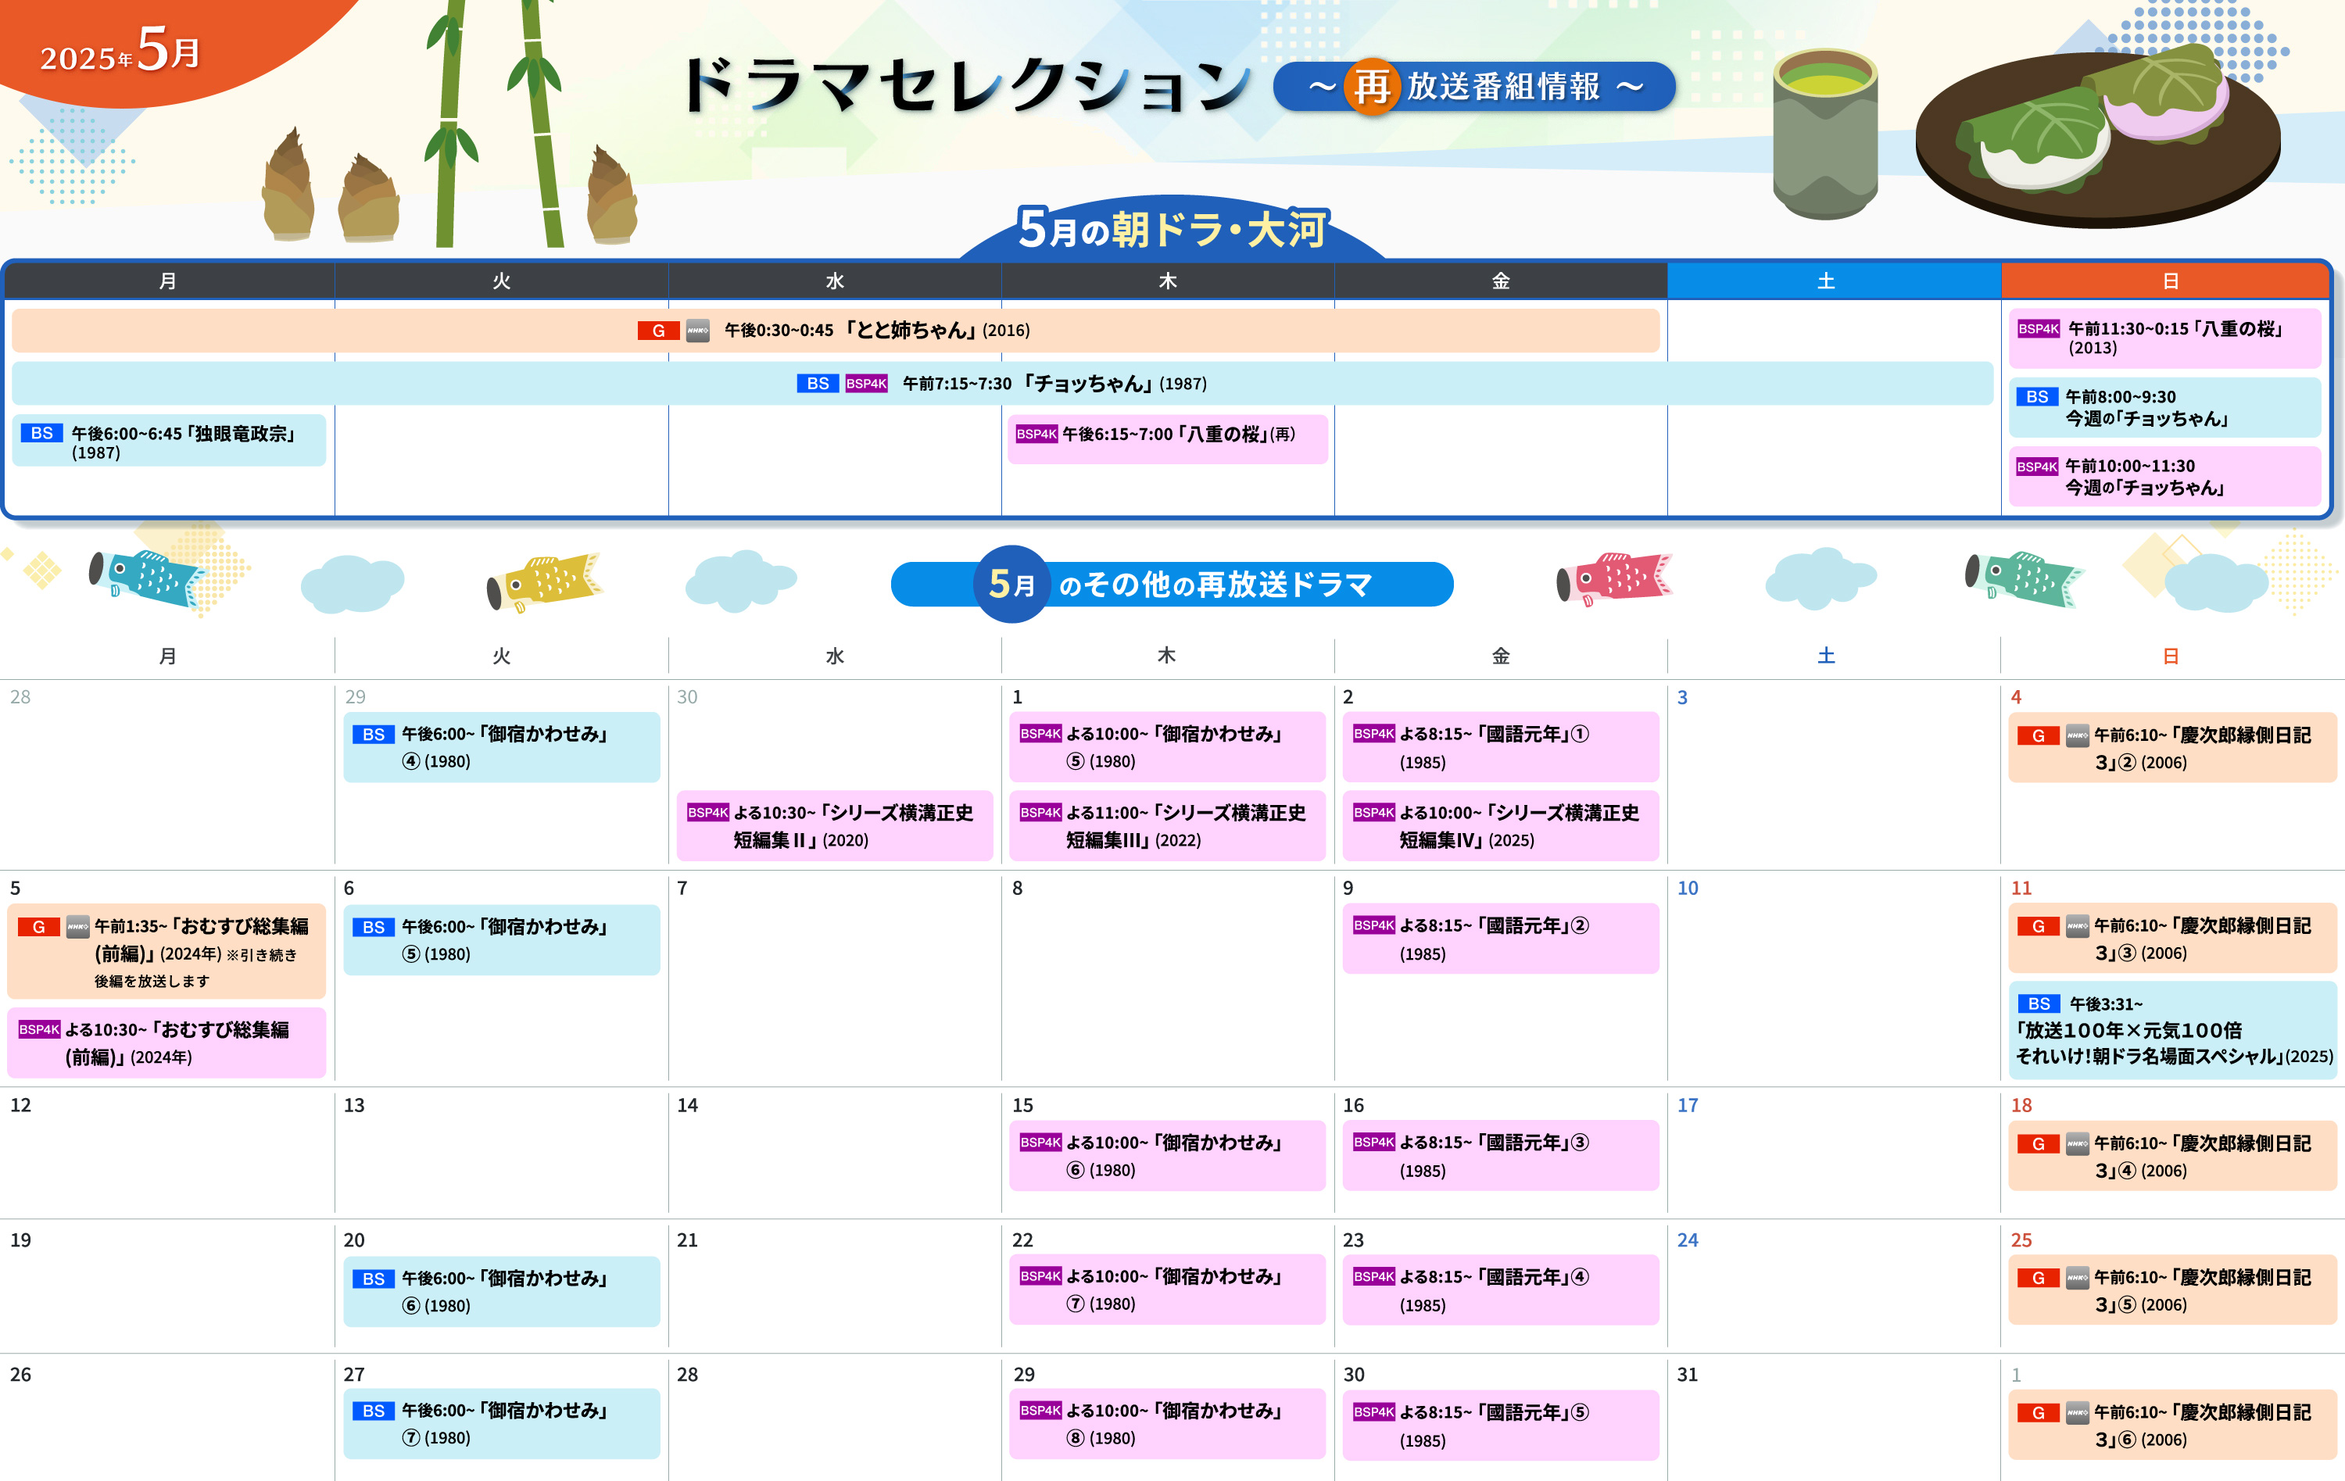Click the 放送番組情報 blue banner
The image size is (2345, 1481).
click(1474, 87)
